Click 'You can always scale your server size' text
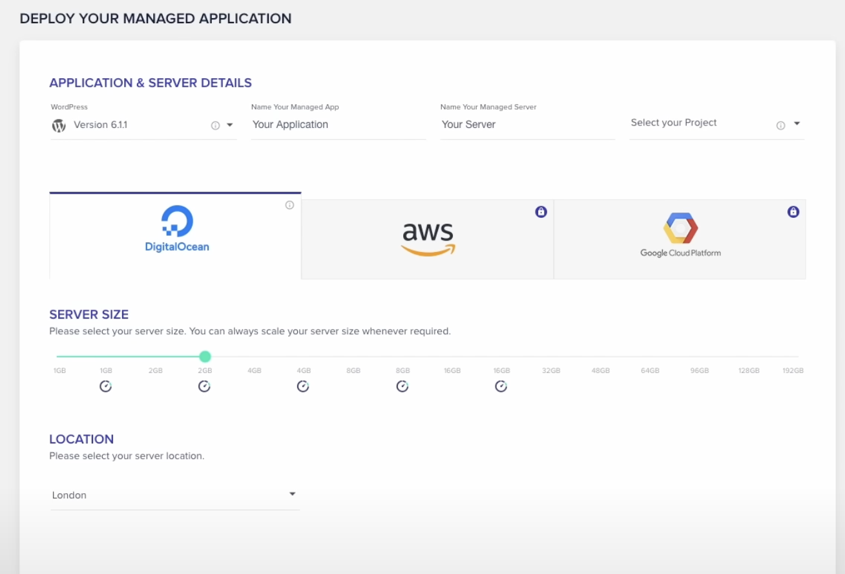This screenshot has height=574, width=845. click(319, 332)
